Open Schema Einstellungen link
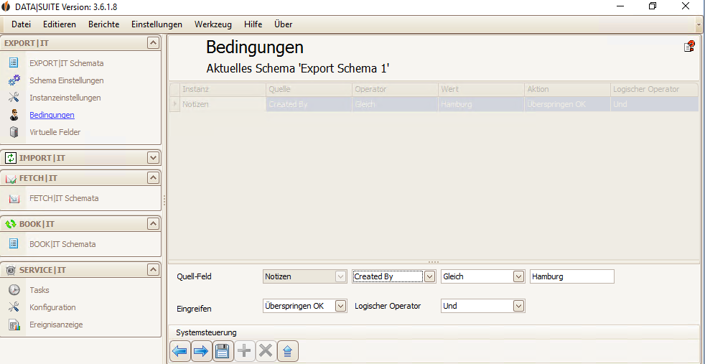This screenshot has width=705, height=364. pos(67,80)
